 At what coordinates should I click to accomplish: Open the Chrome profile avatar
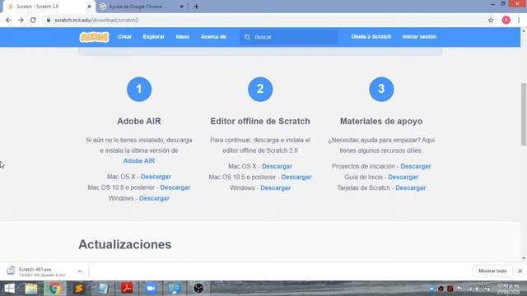(506, 20)
